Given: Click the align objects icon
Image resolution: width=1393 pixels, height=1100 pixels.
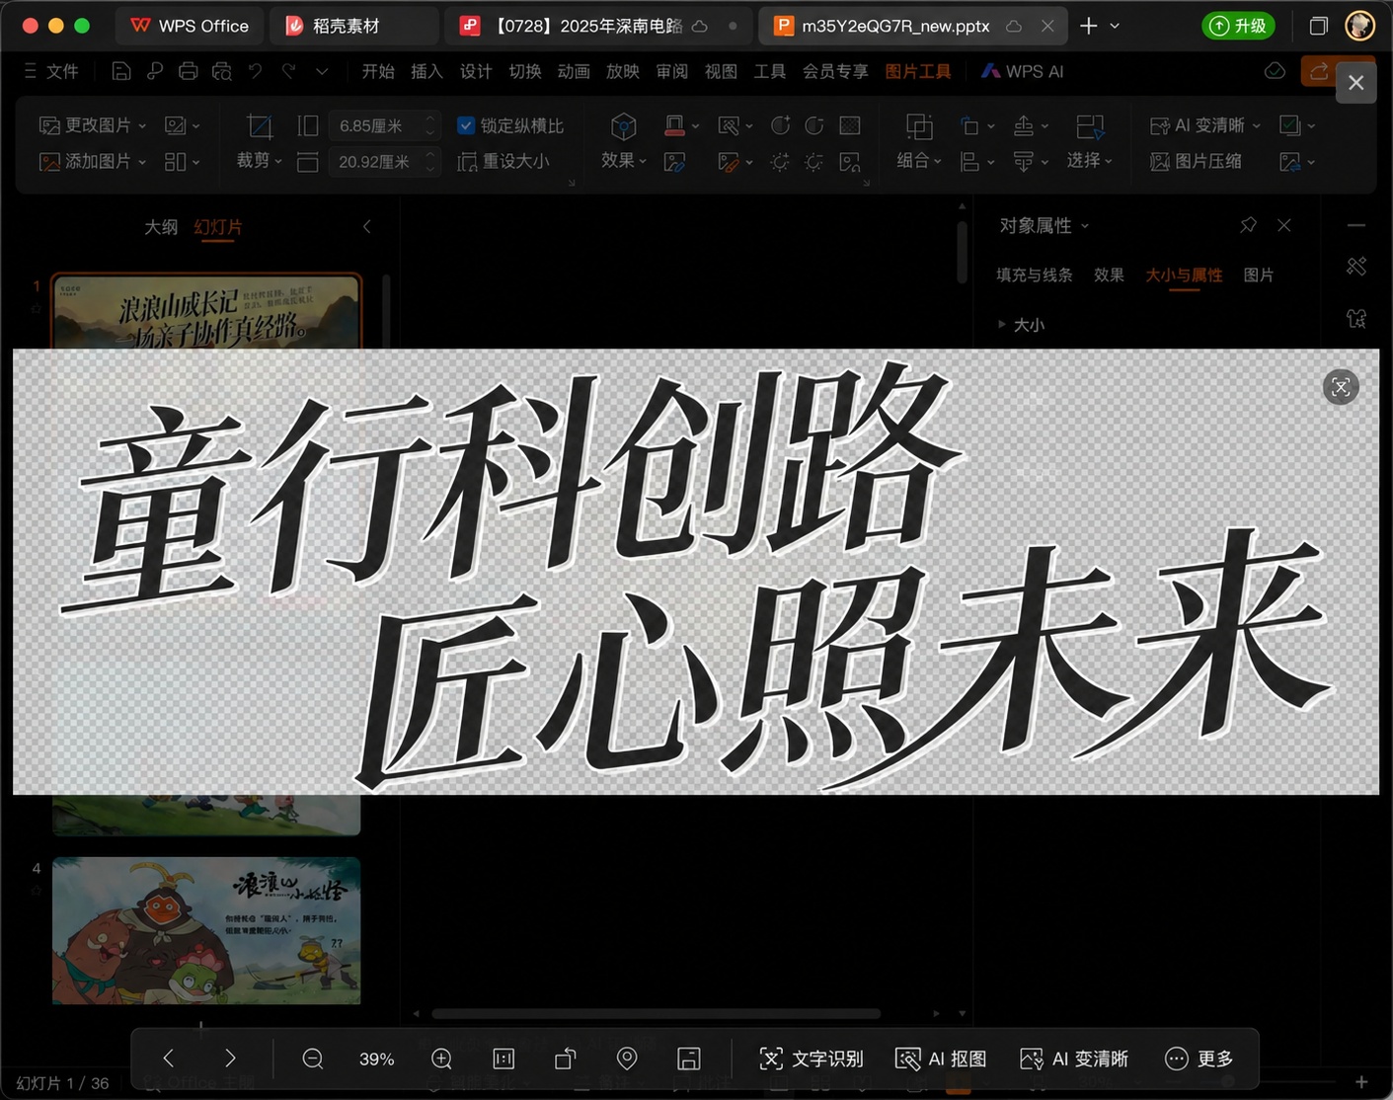Looking at the screenshot, I should point(970,161).
